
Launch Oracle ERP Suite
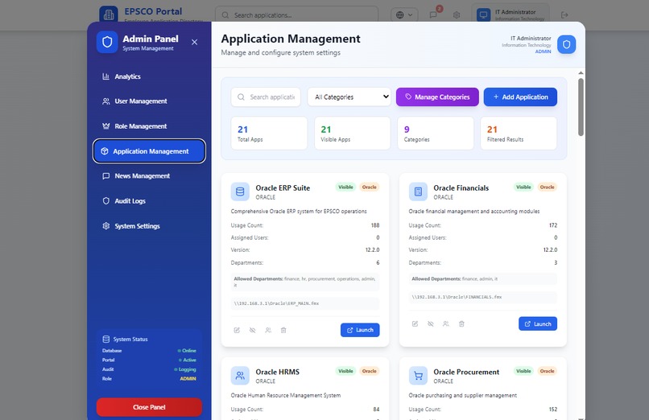[360, 330]
